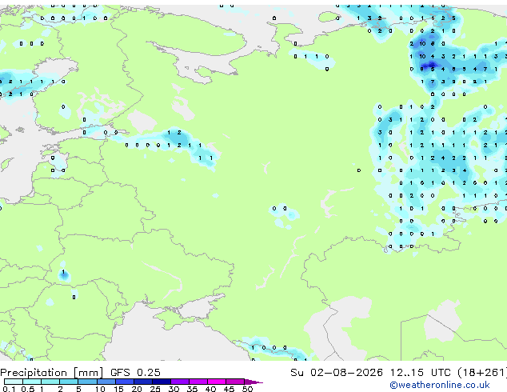Click the 'GFS 0.25' model label
Image resolution: width=507 pixels, height=392 pixels.
135,372
